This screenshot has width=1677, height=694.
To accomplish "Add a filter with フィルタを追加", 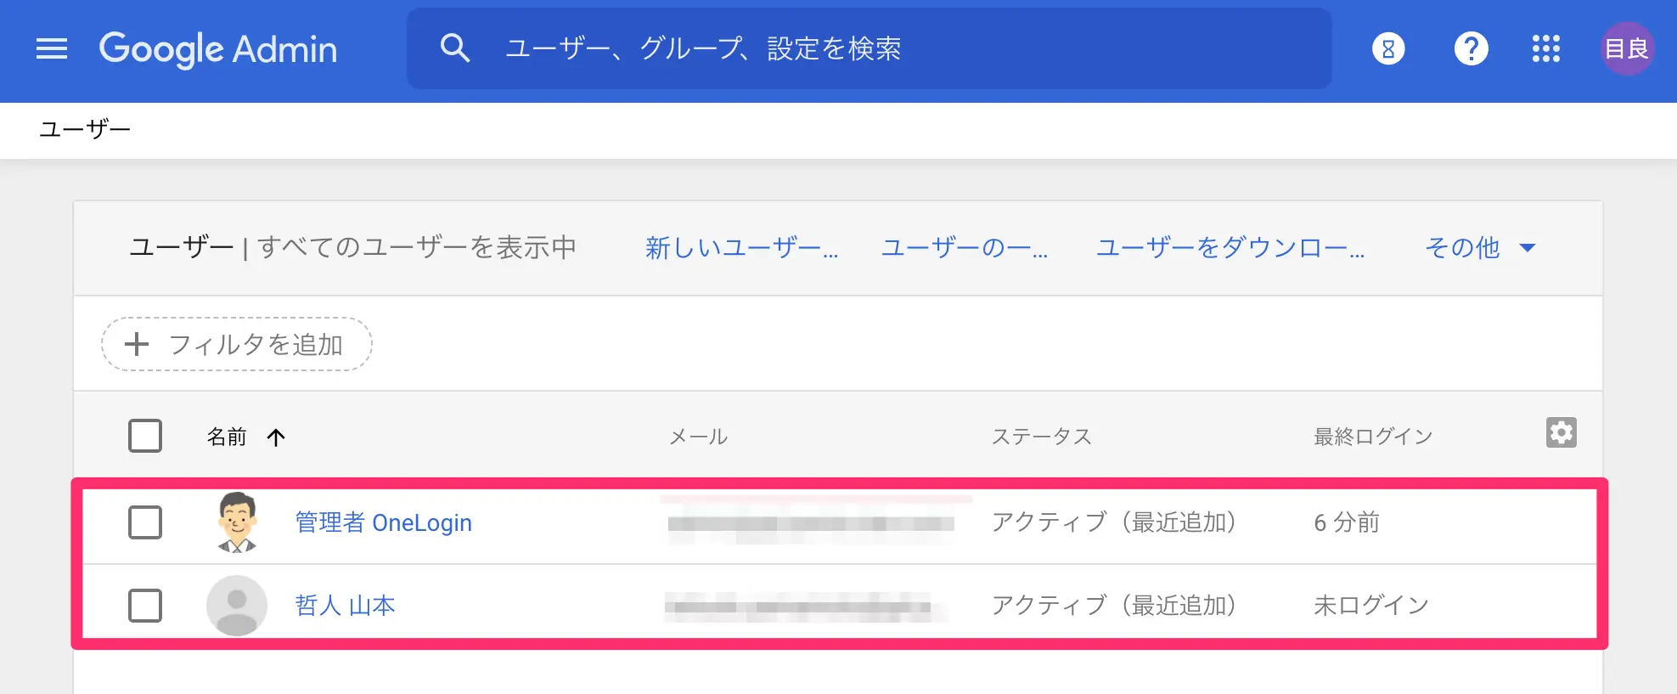I will 237,344.
